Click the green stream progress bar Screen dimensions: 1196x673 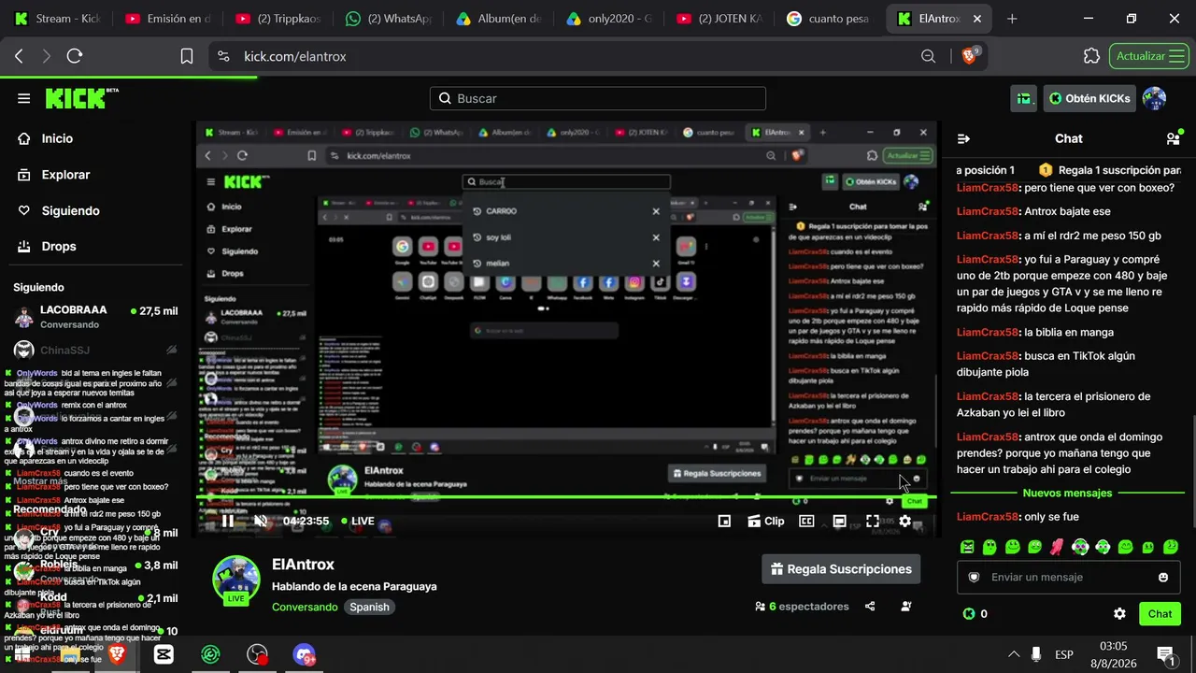pos(565,497)
